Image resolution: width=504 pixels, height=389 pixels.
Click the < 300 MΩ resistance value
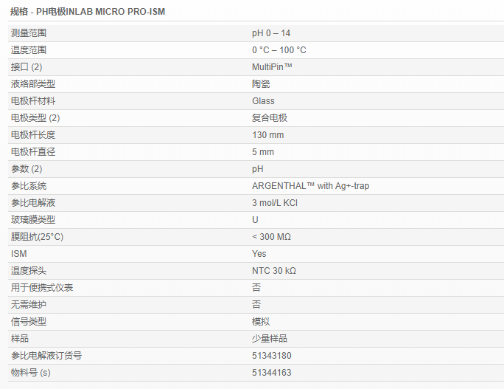pyautogui.click(x=272, y=237)
